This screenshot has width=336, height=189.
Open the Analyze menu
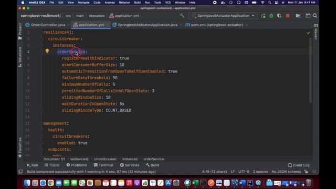(110, 3)
